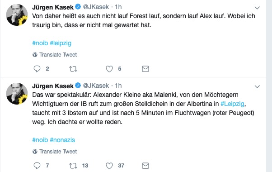This screenshot has width=272, height=172.
Task: Open the first tweet's chevron options menu
Action: [x=257, y=8]
